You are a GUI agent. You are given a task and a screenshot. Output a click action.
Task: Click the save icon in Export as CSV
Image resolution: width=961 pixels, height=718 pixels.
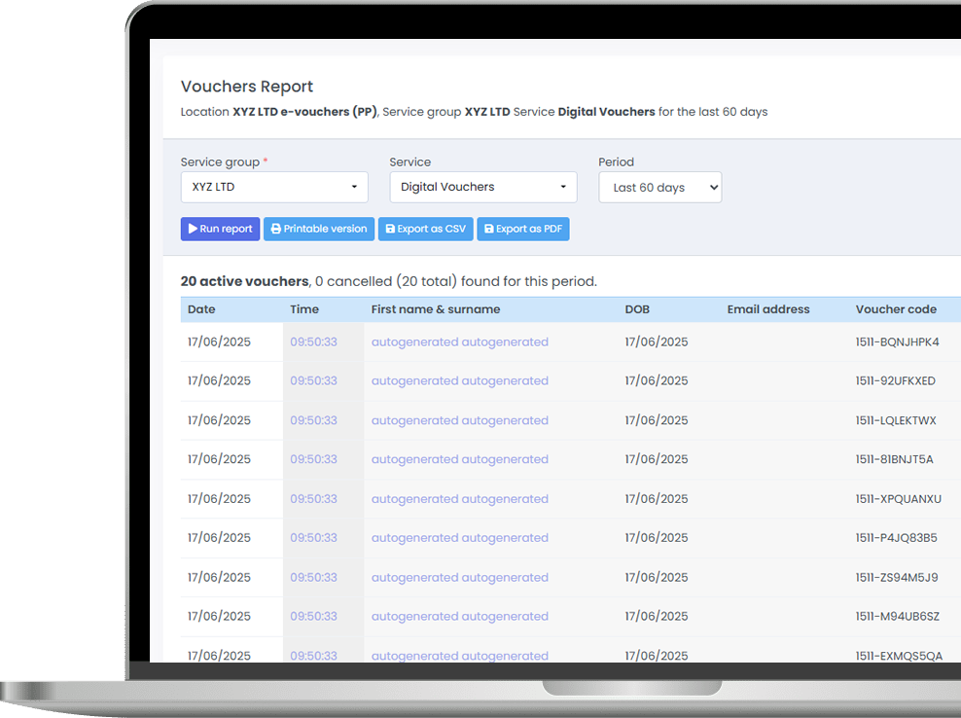coord(390,230)
